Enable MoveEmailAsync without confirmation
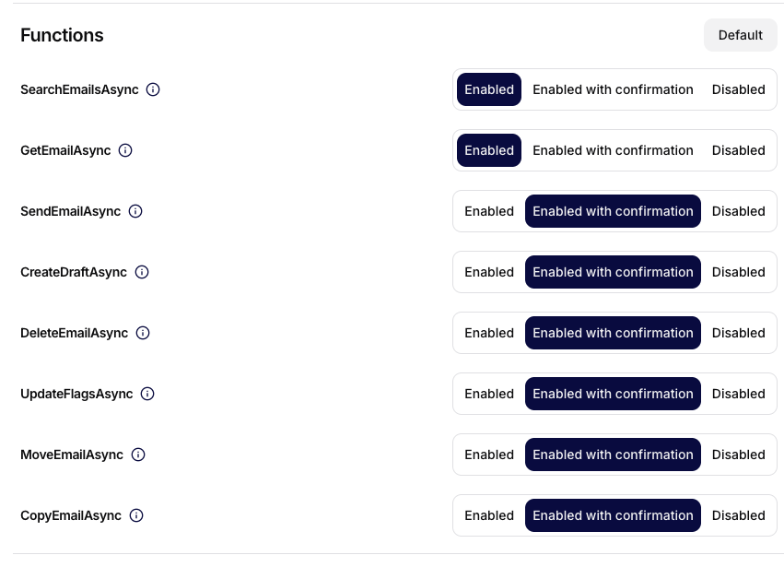The width and height of the screenshot is (784, 567). [x=489, y=455]
